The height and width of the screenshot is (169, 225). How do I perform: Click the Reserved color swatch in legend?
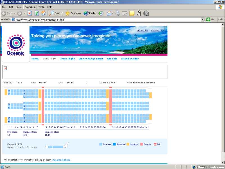pyautogui.click(x=114, y=144)
